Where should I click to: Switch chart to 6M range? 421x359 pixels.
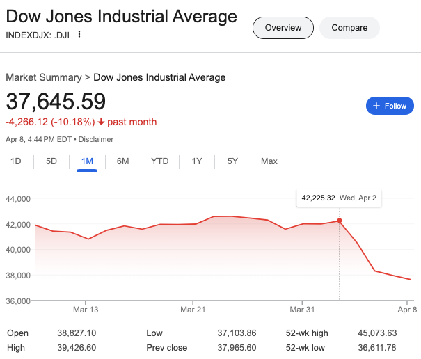point(122,161)
